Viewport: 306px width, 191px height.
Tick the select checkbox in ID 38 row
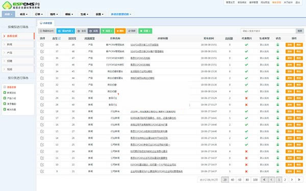(42, 45)
